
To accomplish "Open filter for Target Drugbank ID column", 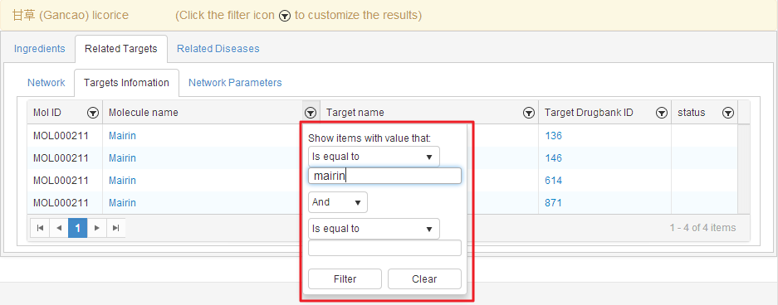I will [x=662, y=113].
